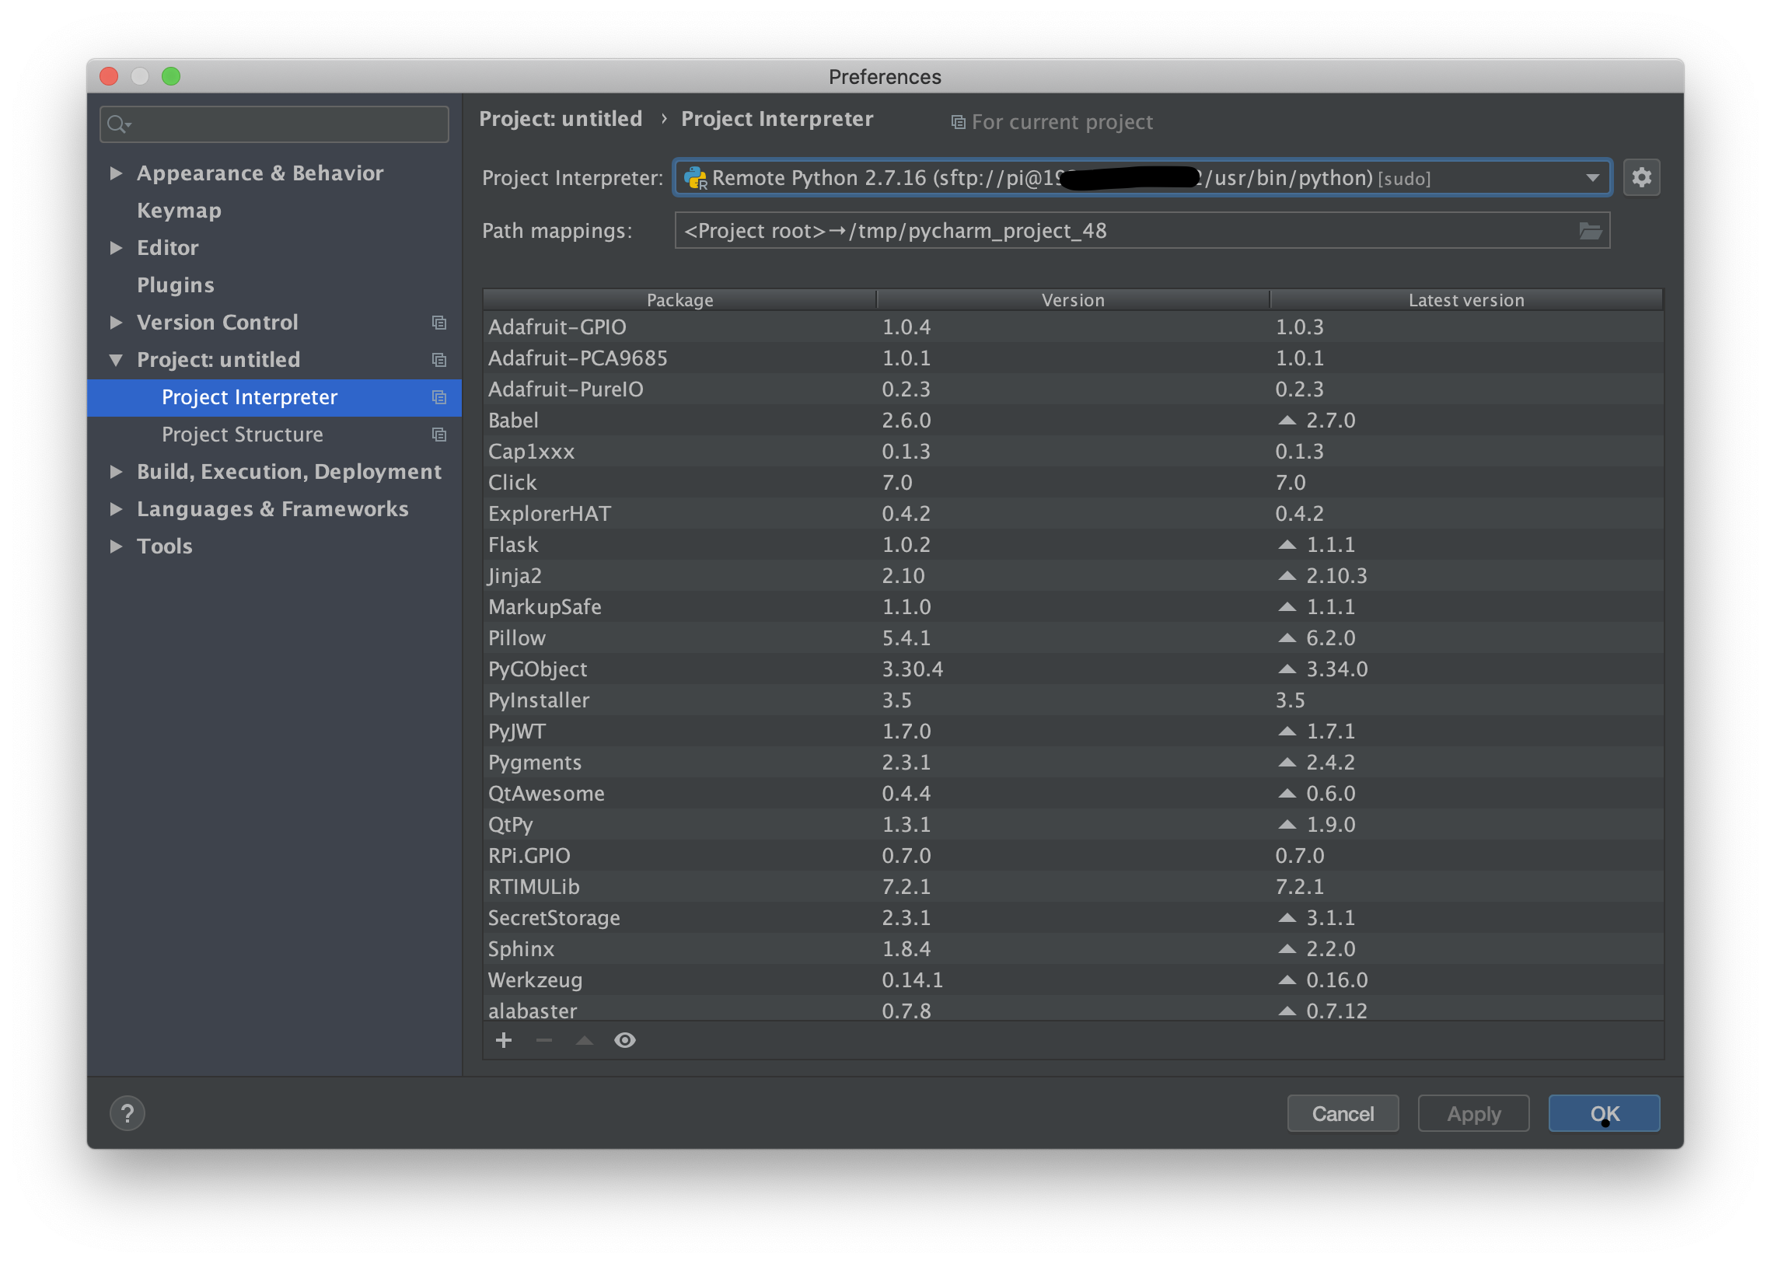Screen dimensions: 1771x1264
Task: Select the Cap1xxx package row
Action: click(1073, 452)
